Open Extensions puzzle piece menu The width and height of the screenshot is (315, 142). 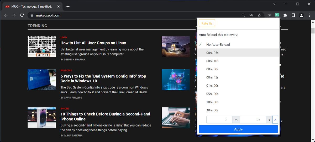coord(285,15)
